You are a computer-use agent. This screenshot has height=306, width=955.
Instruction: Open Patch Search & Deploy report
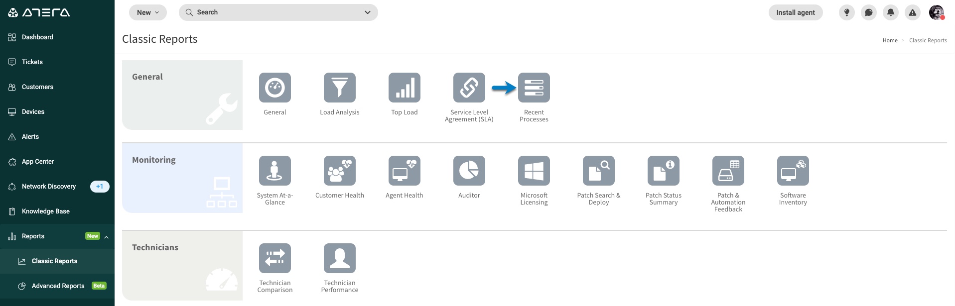(x=598, y=171)
